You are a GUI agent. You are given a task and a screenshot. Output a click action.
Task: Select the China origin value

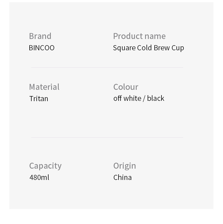(x=123, y=177)
